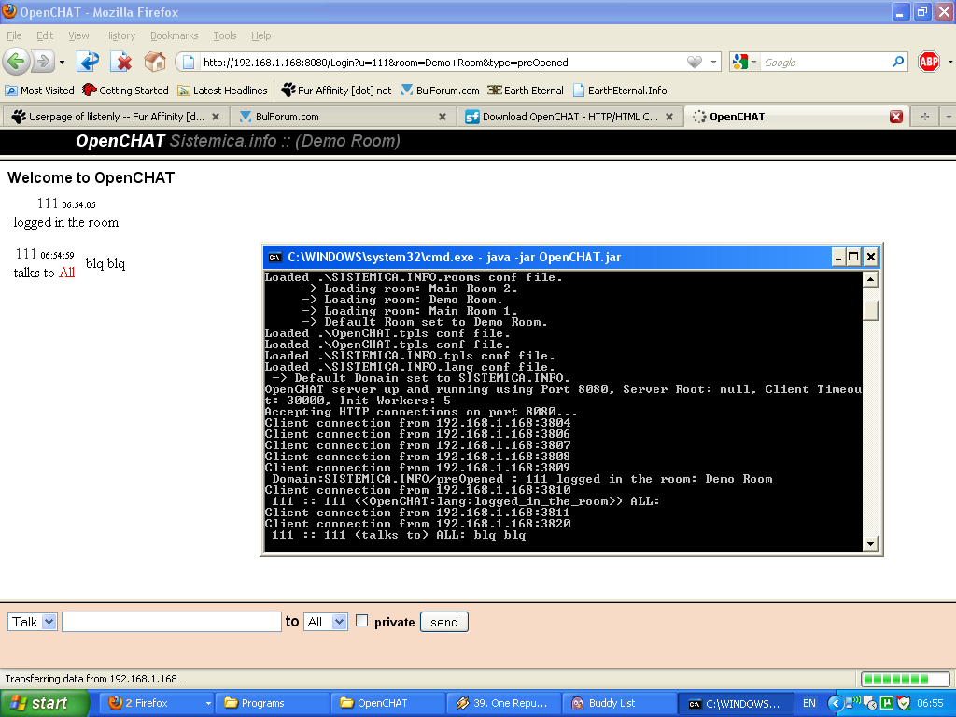Open the Windows start menu
Image resolution: width=956 pixels, height=717 pixels.
[45, 703]
